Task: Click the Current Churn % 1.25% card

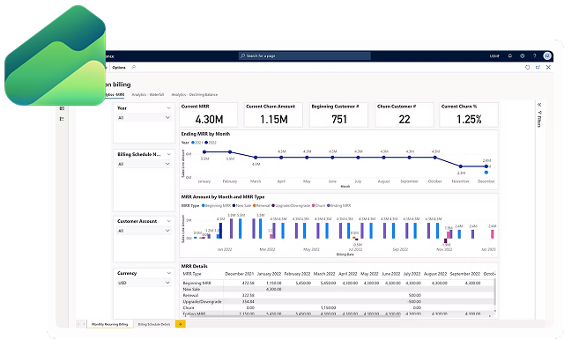Action: point(469,114)
